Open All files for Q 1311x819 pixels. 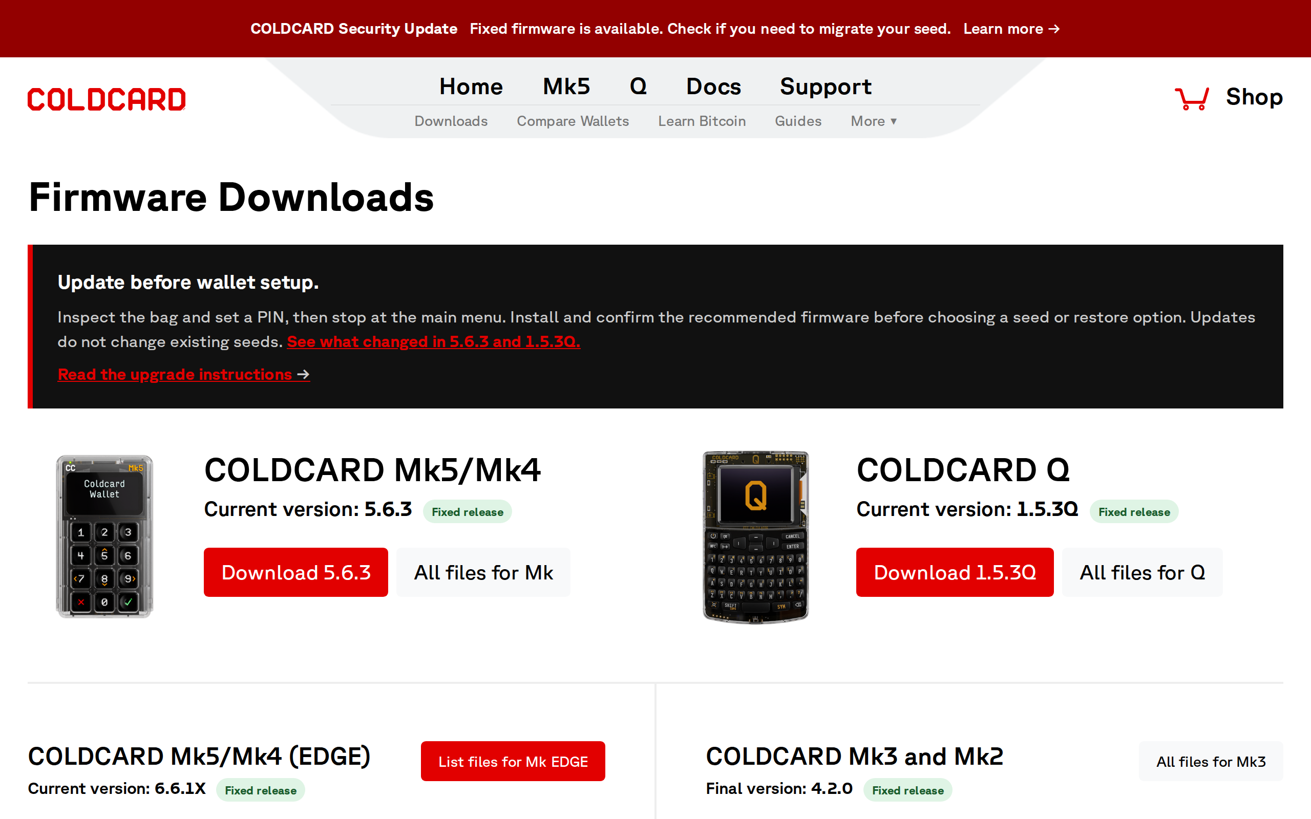1142,572
